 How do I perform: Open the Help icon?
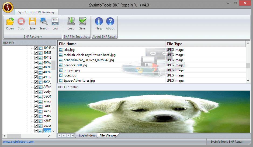[99, 21]
